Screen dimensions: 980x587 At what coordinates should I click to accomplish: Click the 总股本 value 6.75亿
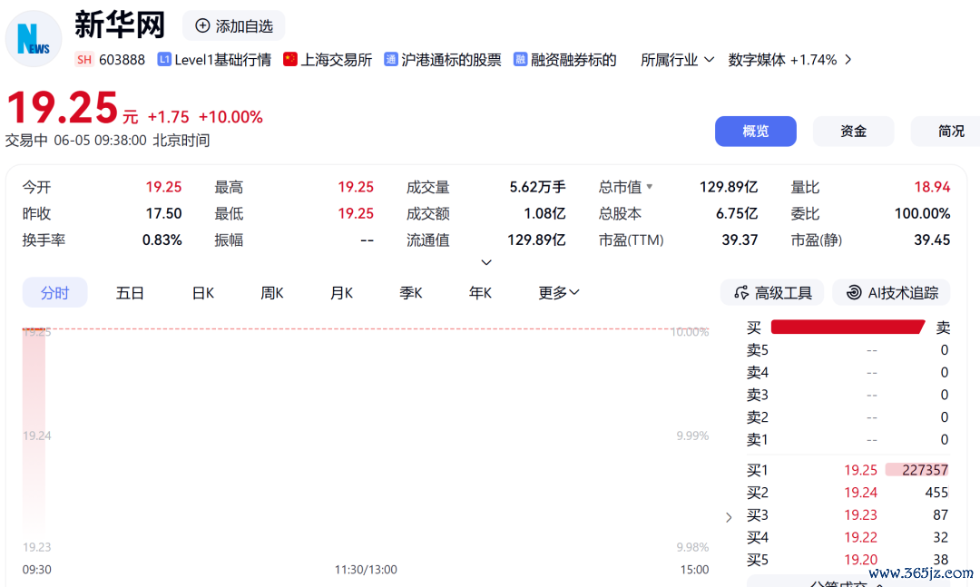pos(737,214)
